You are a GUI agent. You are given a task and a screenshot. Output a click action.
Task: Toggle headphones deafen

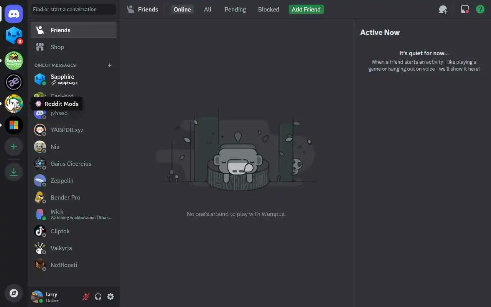click(x=98, y=297)
